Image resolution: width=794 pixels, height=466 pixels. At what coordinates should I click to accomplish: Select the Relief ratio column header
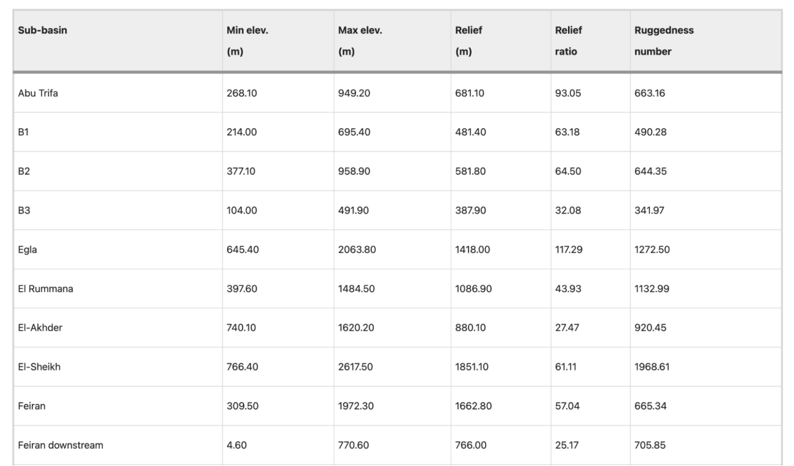tap(566, 42)
